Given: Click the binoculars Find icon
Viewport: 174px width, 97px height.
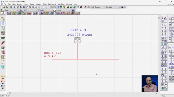Looking at the screenshot, I should [x=81, y=7].
